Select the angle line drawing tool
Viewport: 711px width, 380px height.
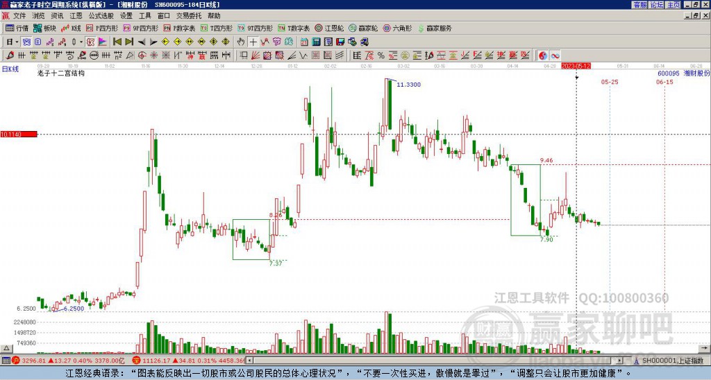pyautogui.click(x=292, y=55)
